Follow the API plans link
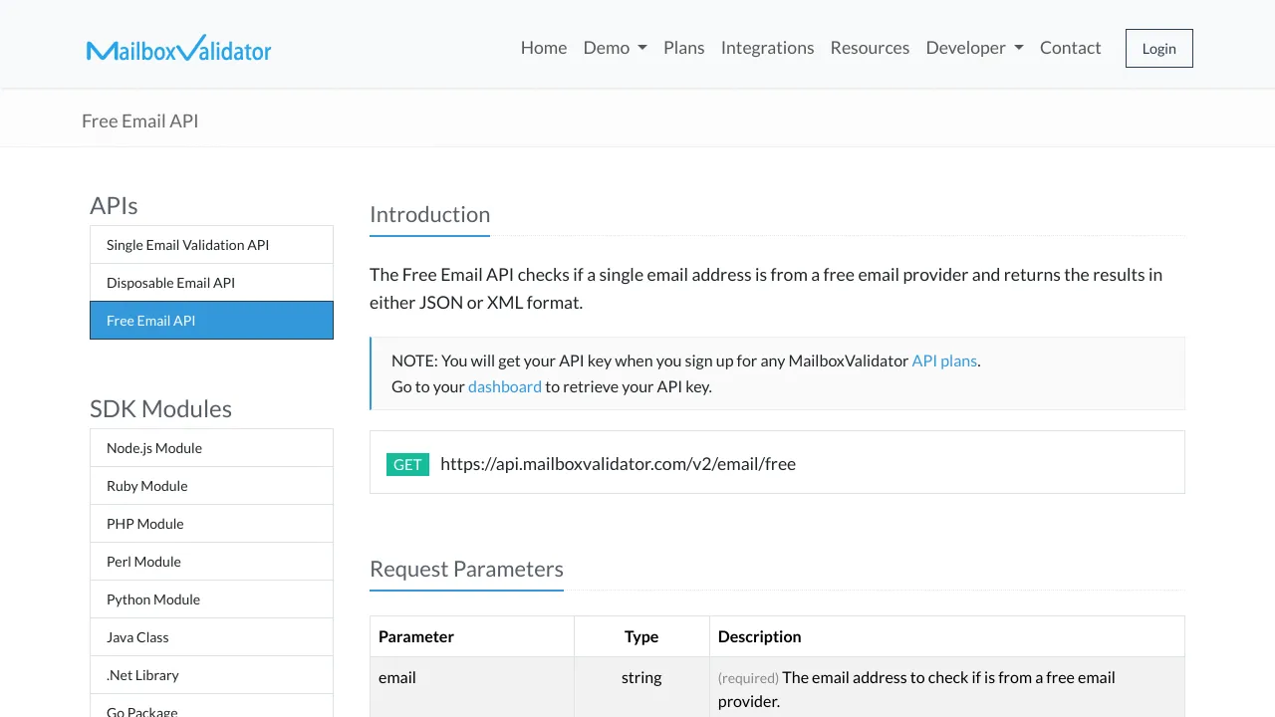The height and width of the screenshot is (717, 1275). (944, 360)
